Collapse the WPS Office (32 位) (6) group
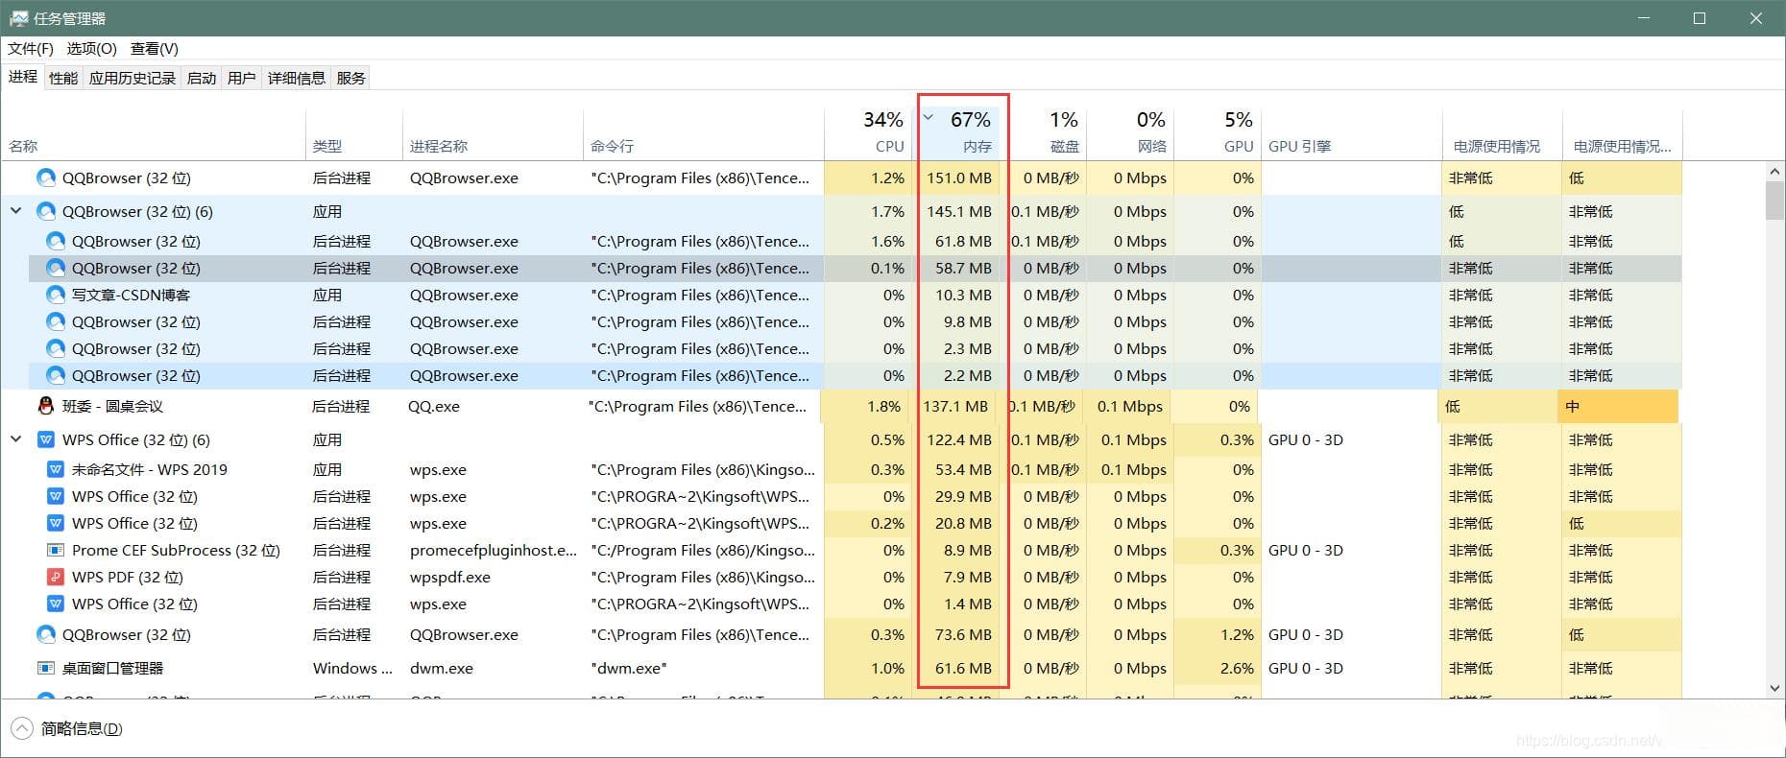1786x758 pixels. tap(16, 439)
